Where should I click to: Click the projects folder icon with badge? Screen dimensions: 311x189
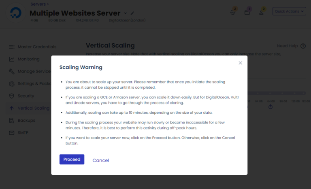(x=247, y=12)
